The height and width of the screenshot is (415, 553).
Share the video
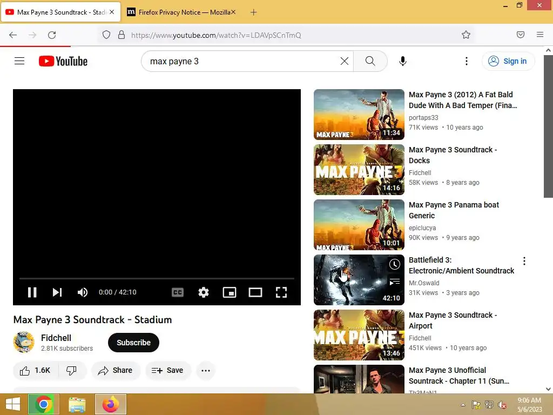116,371
